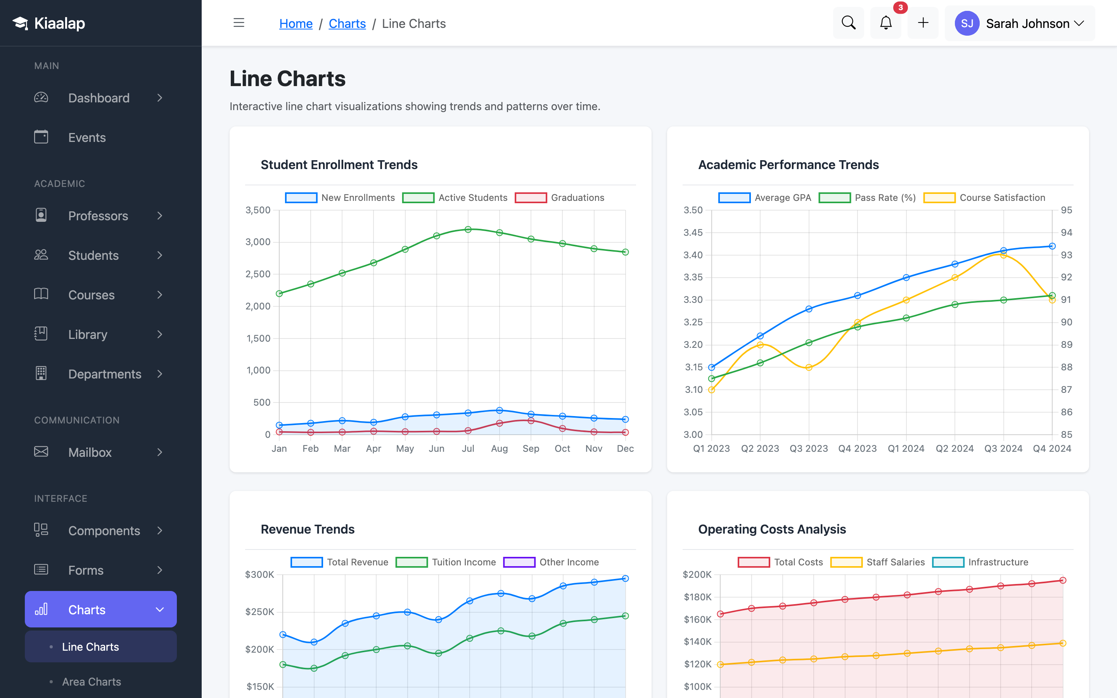The width and height of the screenshot is (1117, 698).
Task: Click the Kiaalap graduation cap logo
Action: point(20,23)
